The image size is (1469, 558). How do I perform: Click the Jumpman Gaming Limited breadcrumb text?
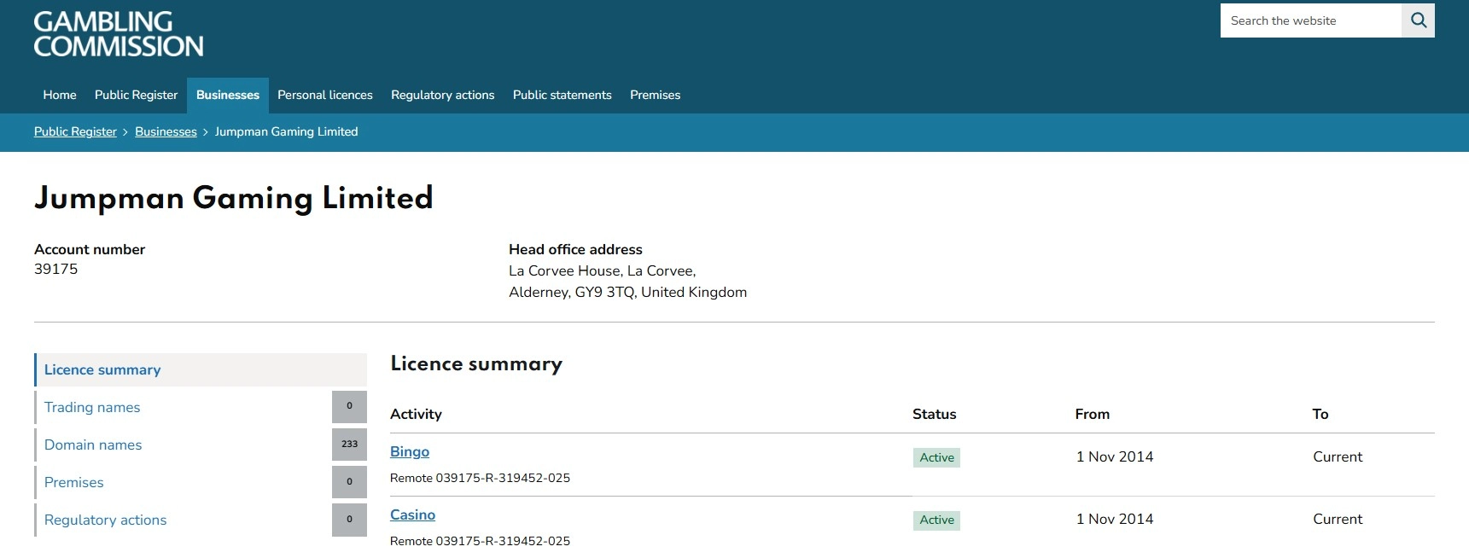(287, 131)
